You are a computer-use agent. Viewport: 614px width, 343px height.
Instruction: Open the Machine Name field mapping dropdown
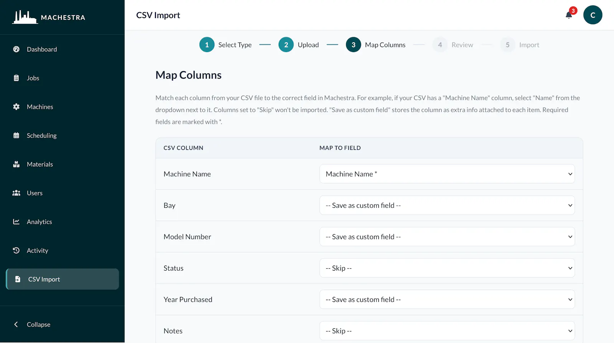click(x=447, y=174)
